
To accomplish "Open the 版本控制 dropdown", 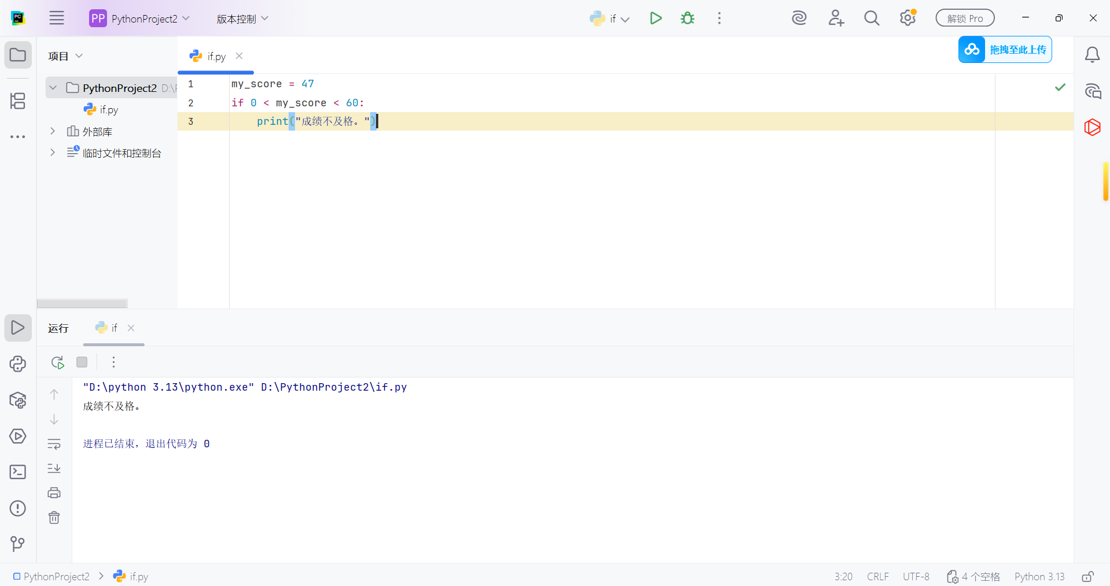I will tap(242, 18).
